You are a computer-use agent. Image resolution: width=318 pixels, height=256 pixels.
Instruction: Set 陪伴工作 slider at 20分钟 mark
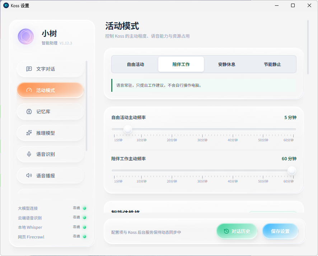pyautogui.click(x=172, y=171)
